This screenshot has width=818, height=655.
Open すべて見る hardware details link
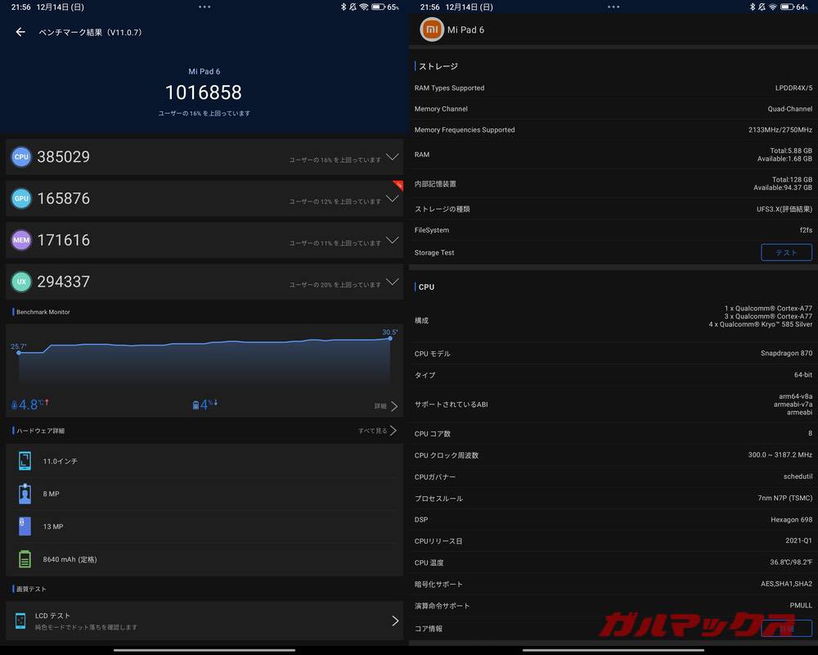pyautogui.click(x=377, y=431)
